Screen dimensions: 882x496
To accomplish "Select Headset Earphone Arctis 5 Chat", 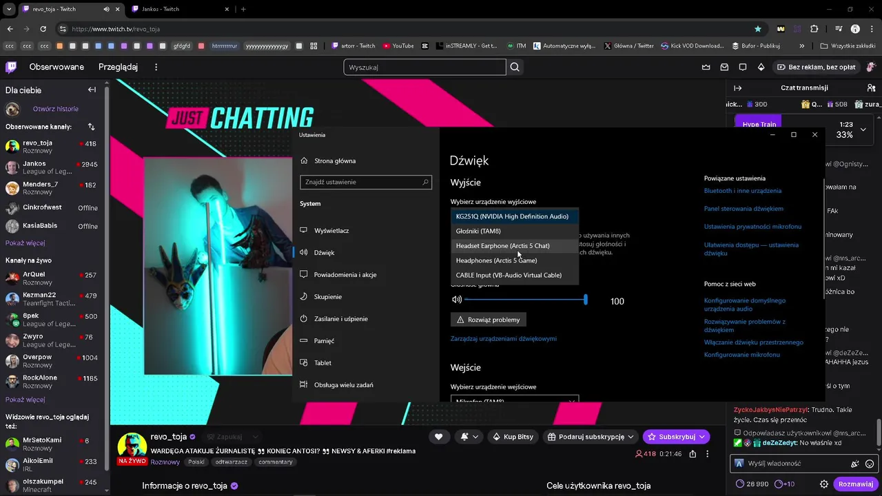I will coord(515,245).
